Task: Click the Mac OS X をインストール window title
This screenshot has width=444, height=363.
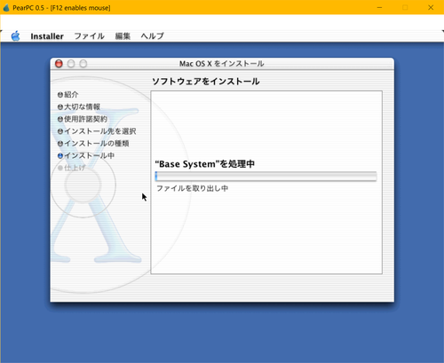Action: coord(222,64)
